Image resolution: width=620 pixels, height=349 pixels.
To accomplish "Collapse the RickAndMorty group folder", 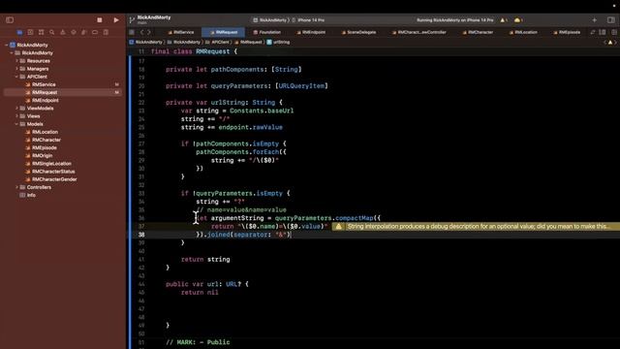I will (12, 53).
